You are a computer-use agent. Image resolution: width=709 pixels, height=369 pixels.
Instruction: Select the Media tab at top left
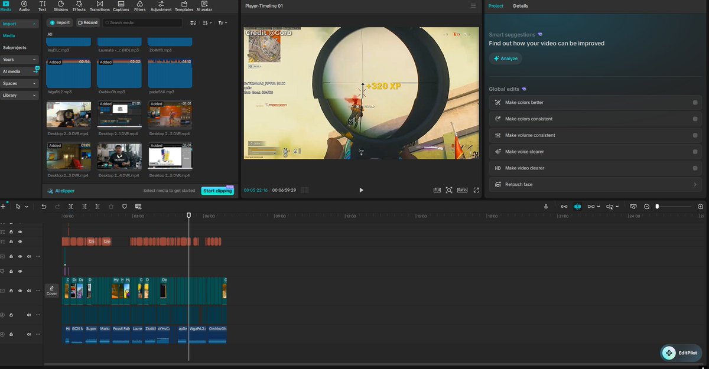click(6, 6)
